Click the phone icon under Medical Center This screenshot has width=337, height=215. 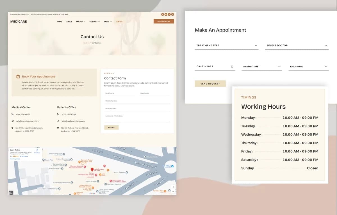(x=12, y=114)
